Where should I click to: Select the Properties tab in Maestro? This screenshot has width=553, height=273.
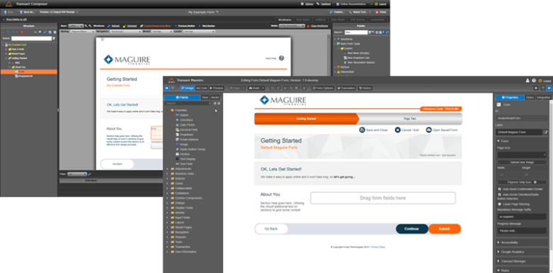pos(510,97)
